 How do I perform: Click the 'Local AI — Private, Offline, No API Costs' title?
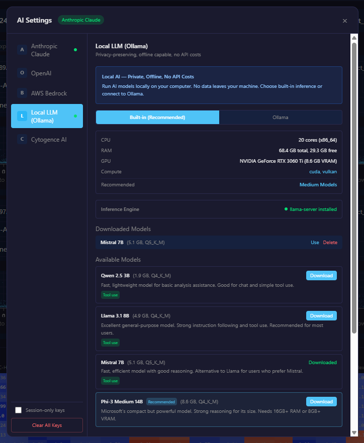point(148,76)
